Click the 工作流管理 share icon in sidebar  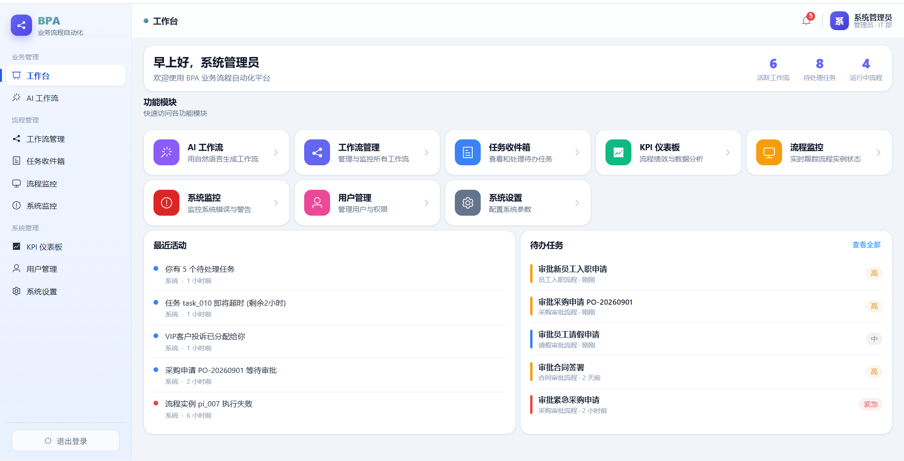pos(16,138)
